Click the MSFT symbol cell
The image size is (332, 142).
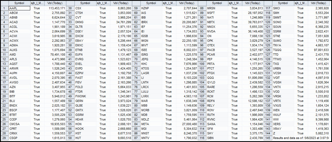217,13
